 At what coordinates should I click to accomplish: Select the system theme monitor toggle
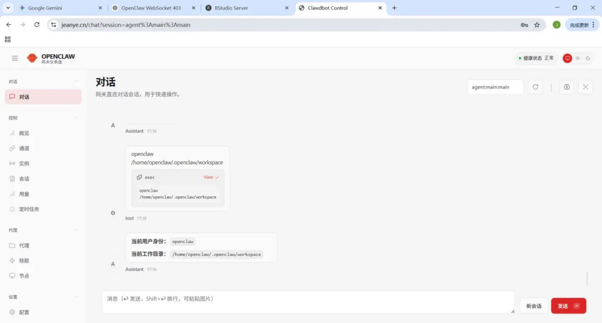pyautogui.click(x=567, y=58)
